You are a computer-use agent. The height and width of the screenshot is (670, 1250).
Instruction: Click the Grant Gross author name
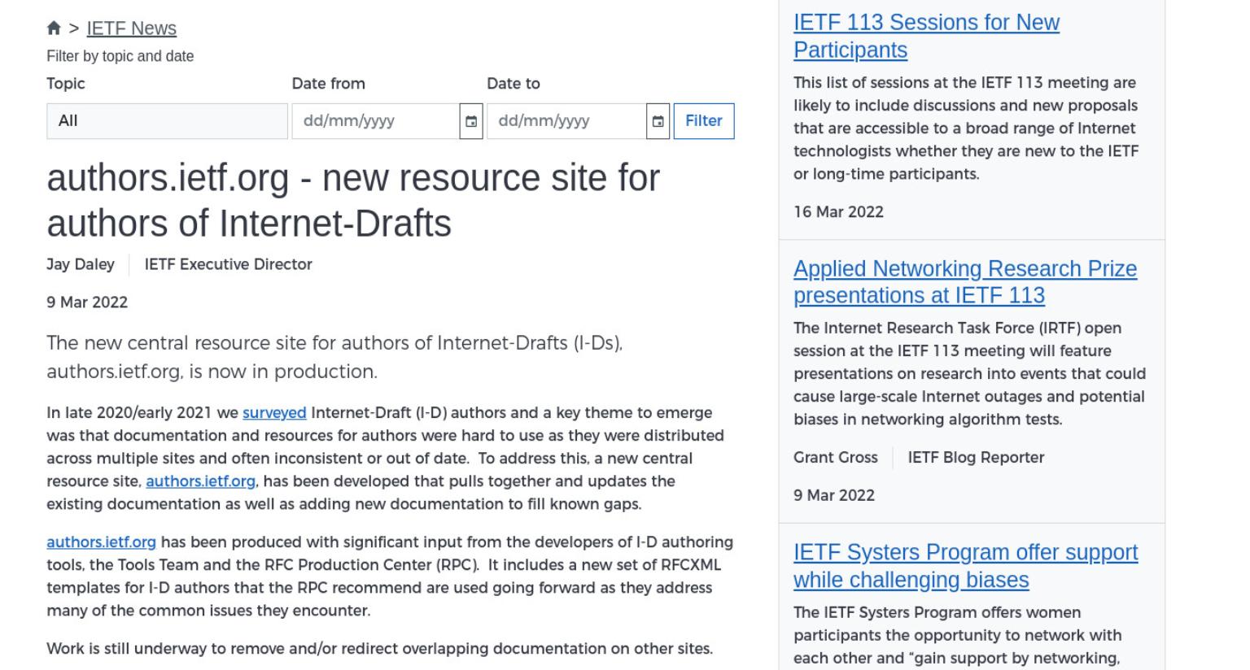click(x=836, y=458)
